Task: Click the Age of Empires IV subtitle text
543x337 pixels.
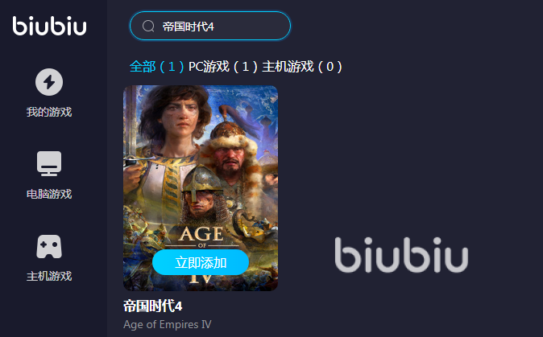Action: (168, 325)
